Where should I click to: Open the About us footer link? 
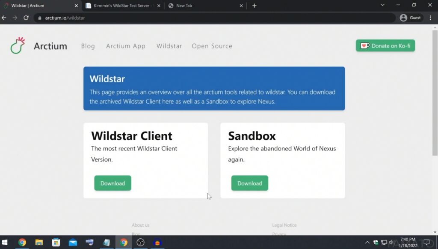pos(140,225)
